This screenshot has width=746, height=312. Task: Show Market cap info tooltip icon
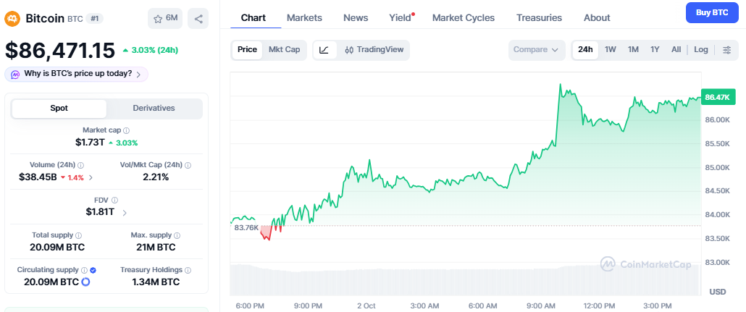127,130
